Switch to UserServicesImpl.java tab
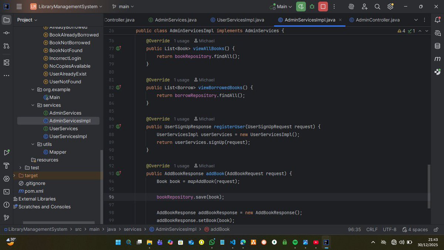This screenshot has width=444, height=250. click(237, 20)
